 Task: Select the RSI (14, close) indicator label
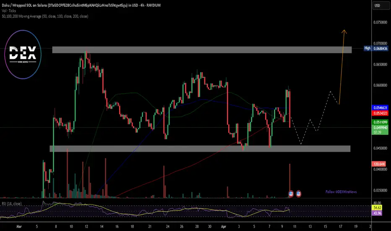[11, 204]
